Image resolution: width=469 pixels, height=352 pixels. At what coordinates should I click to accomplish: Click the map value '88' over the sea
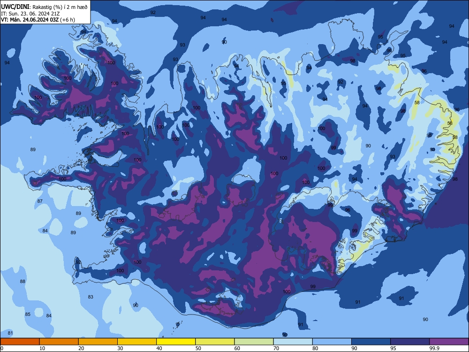coord(23,281)
